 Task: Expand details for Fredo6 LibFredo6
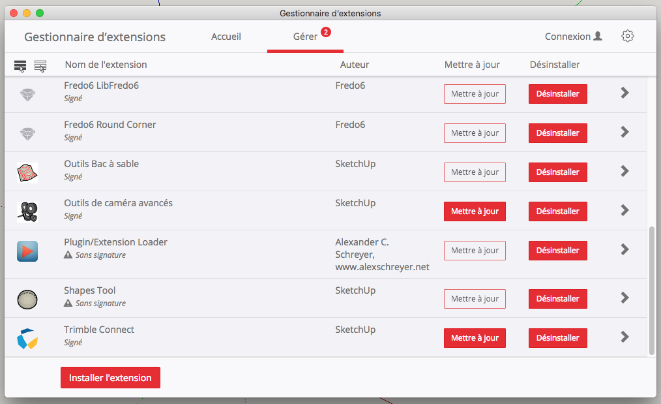coord(624,93)
